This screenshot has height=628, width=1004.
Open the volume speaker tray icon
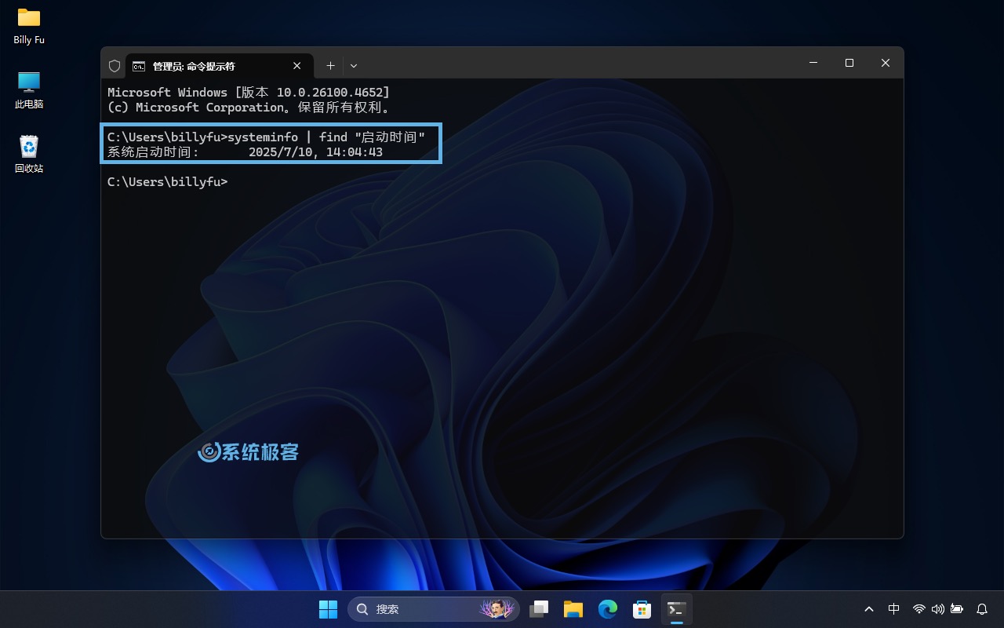[937, 609]
